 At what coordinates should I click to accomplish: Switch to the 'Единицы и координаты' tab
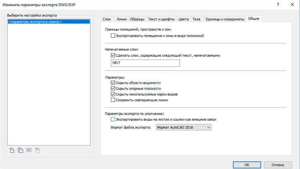pyautogui.click(x=225, y=19)
